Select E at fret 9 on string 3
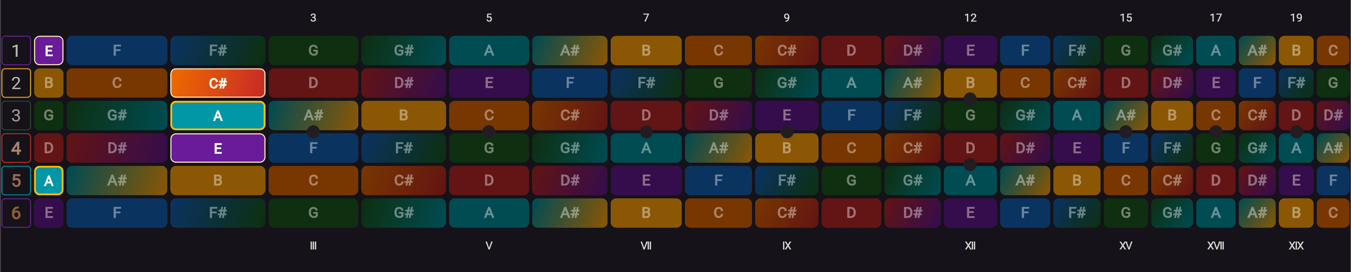The width and height of the screenshot is (1351, 272). tap(787, 116)
